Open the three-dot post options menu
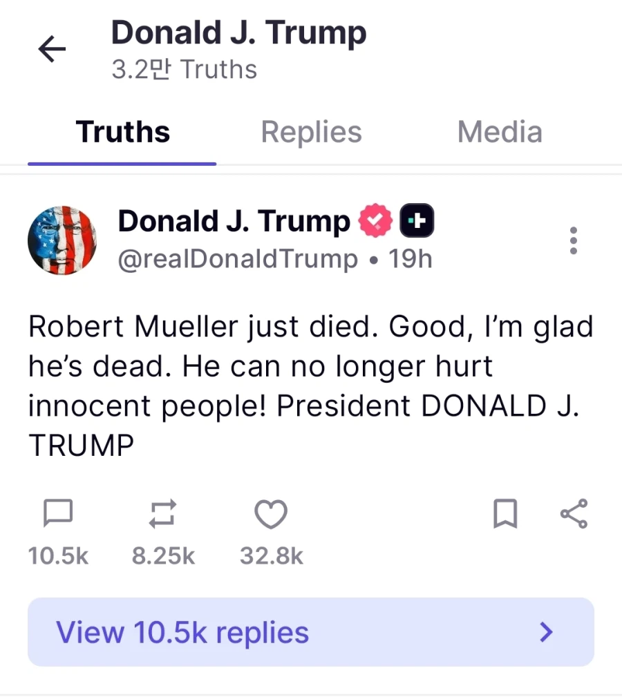 tap(573, 240)
